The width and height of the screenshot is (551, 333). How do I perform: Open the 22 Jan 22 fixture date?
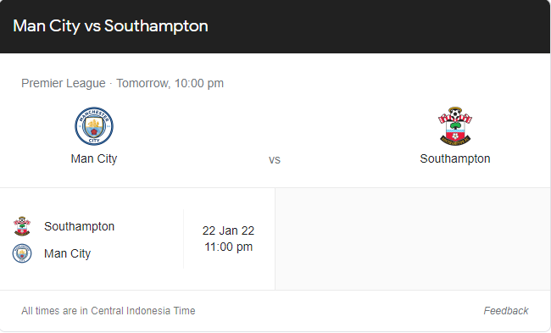(228, 230)
